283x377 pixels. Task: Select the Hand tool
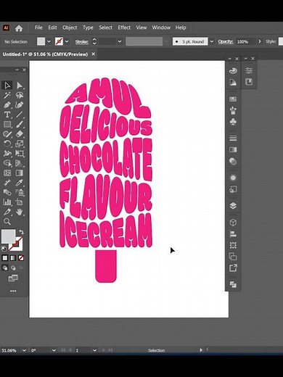(x=20, y=212)
